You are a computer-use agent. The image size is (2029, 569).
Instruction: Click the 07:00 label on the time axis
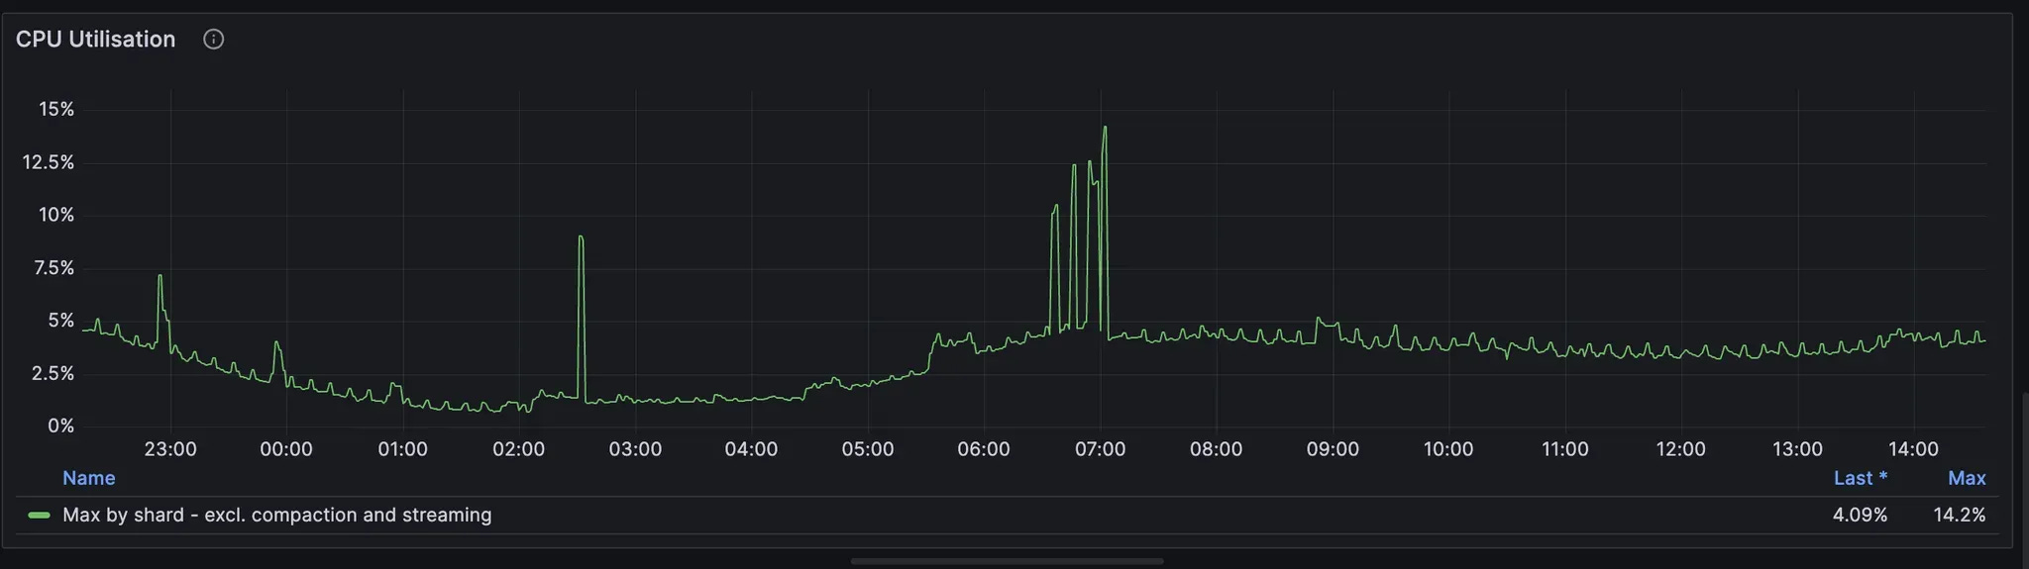click(1100, 449)
